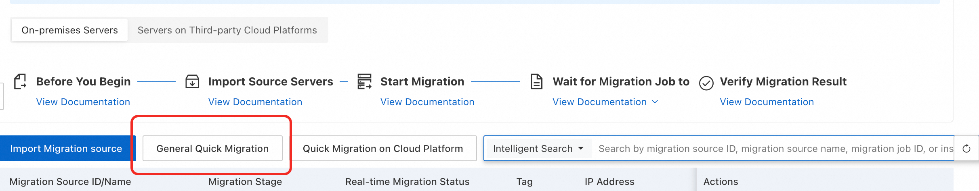Expand the Wait for Migration documentation chevron
This screenshot has height=191, width=979.
pyautogui.click(x=655, y=102)
